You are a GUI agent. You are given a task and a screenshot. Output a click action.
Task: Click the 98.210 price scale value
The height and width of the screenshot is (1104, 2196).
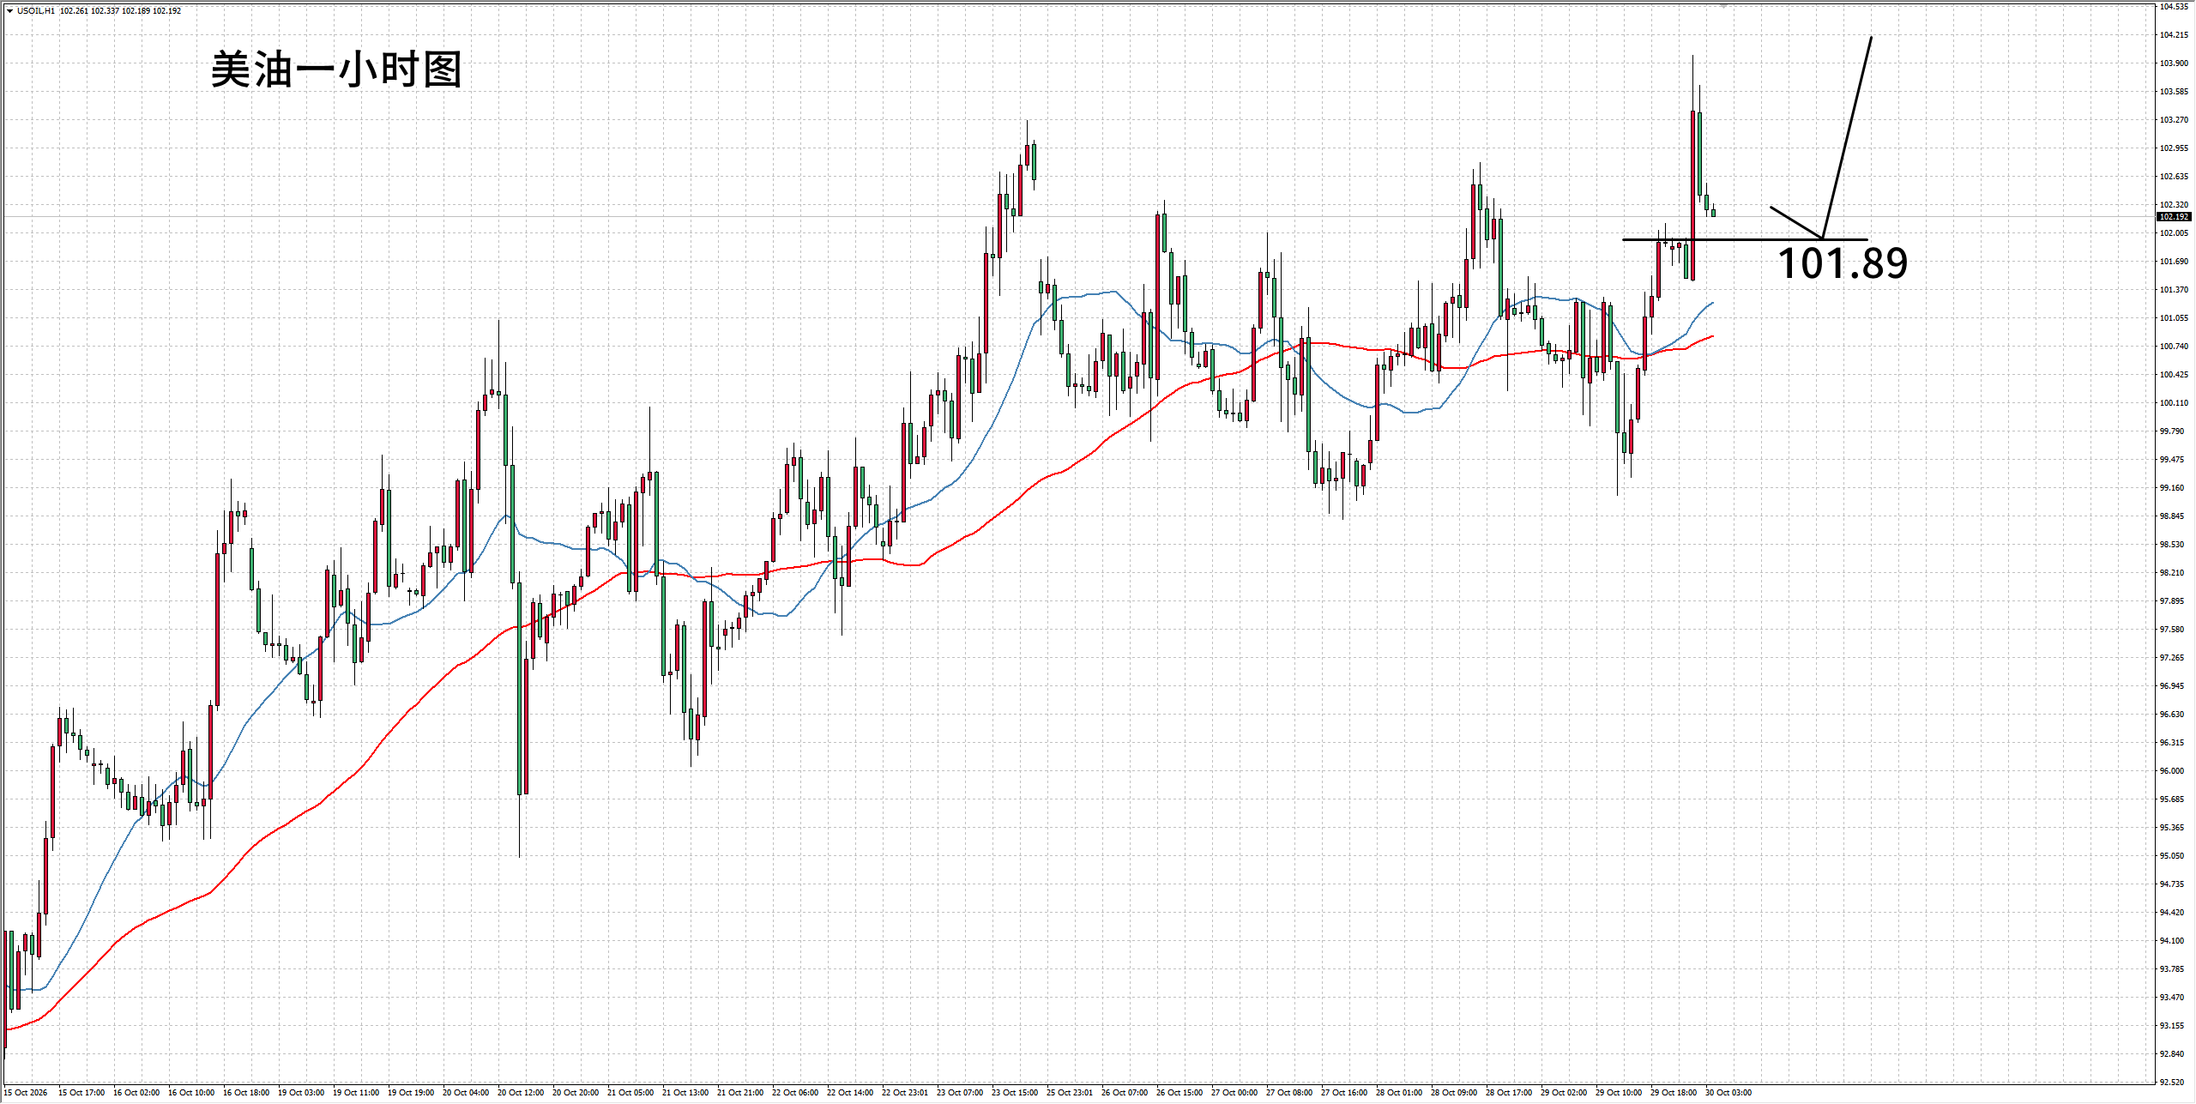2174,573
